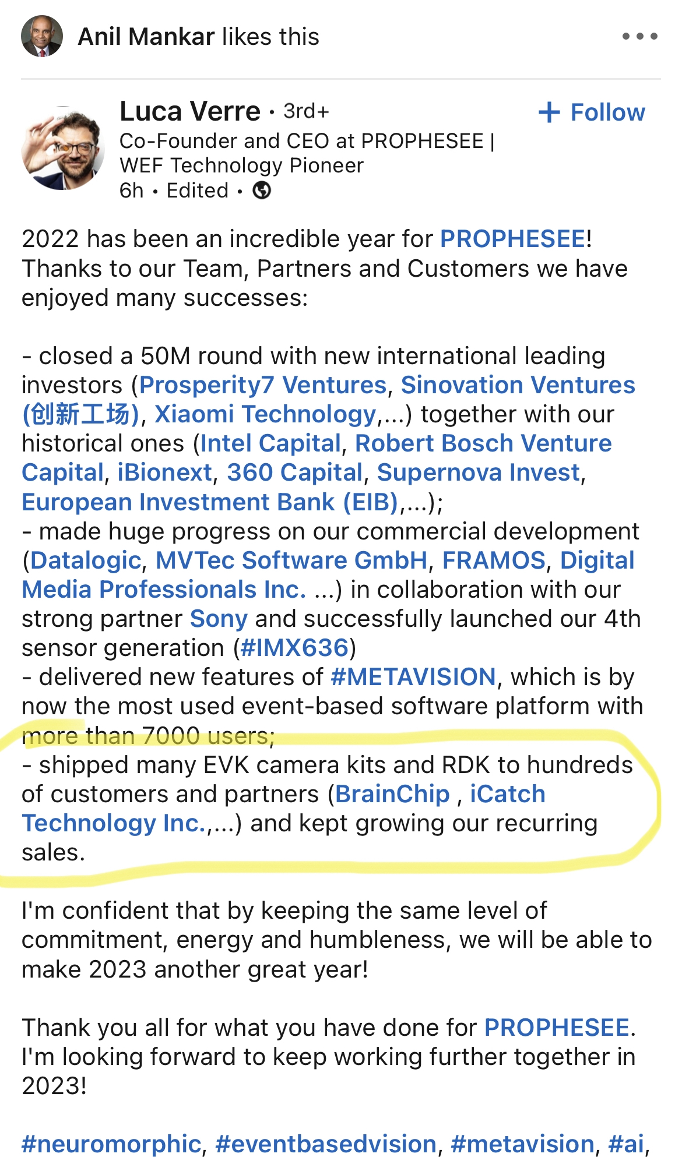Open Luca Verre's profile picture
Screen dimensions: 682x1157
tap(63, 147)
